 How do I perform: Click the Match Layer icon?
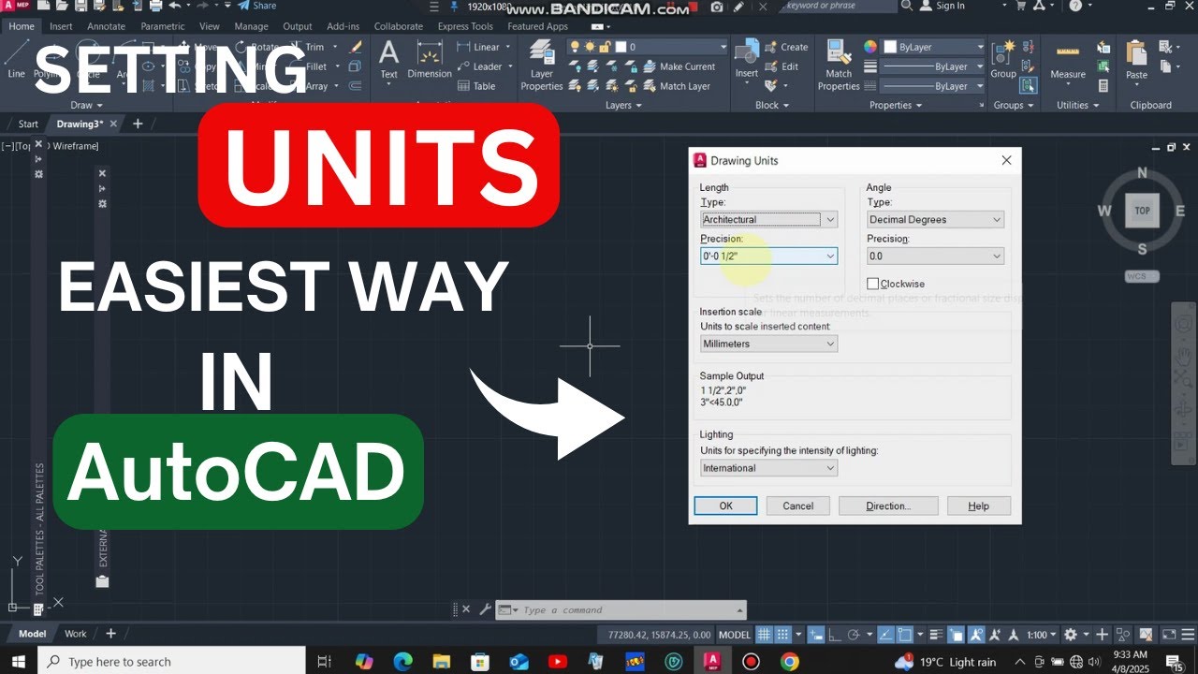pos(650,86)
